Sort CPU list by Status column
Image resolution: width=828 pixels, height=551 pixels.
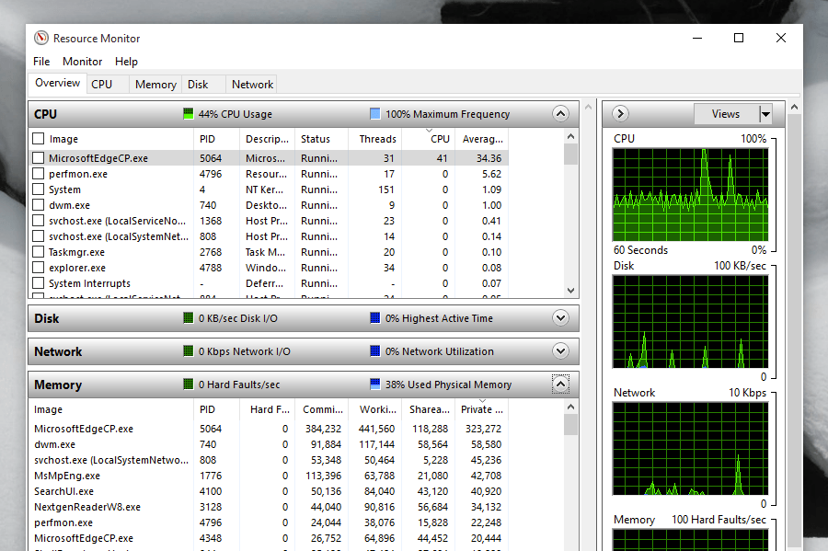tap(321, 139)
